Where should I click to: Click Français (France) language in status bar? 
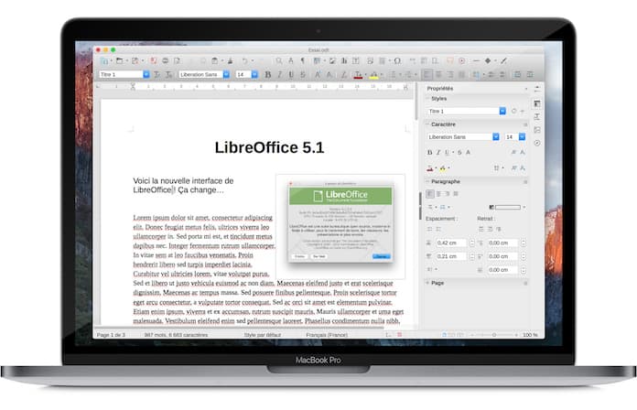click(x=327, y=335)
